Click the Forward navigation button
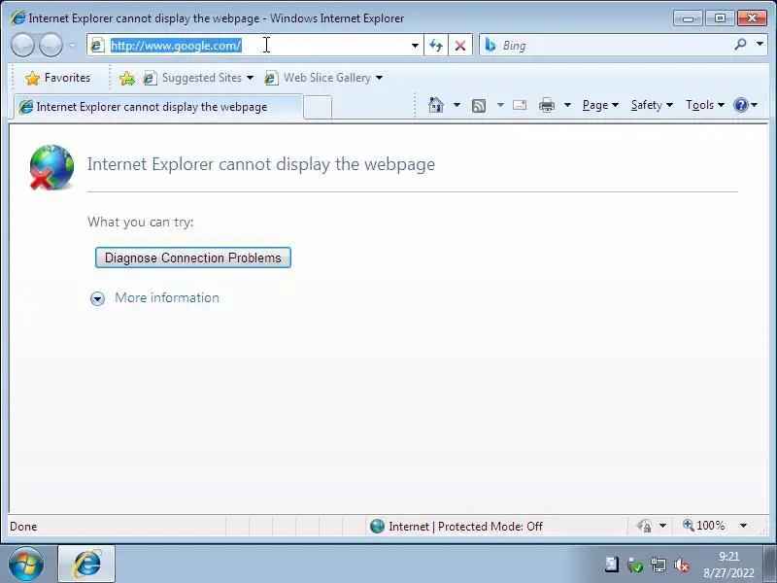Image resolution: width=777 pixels, height=583 pixels. pos(51,46)
